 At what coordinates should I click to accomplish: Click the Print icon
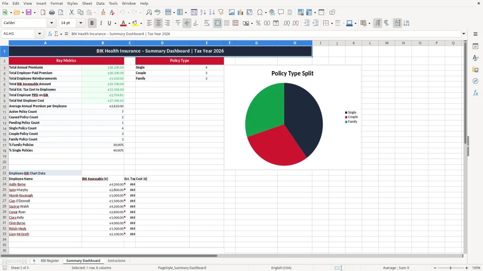click(52, 12)
